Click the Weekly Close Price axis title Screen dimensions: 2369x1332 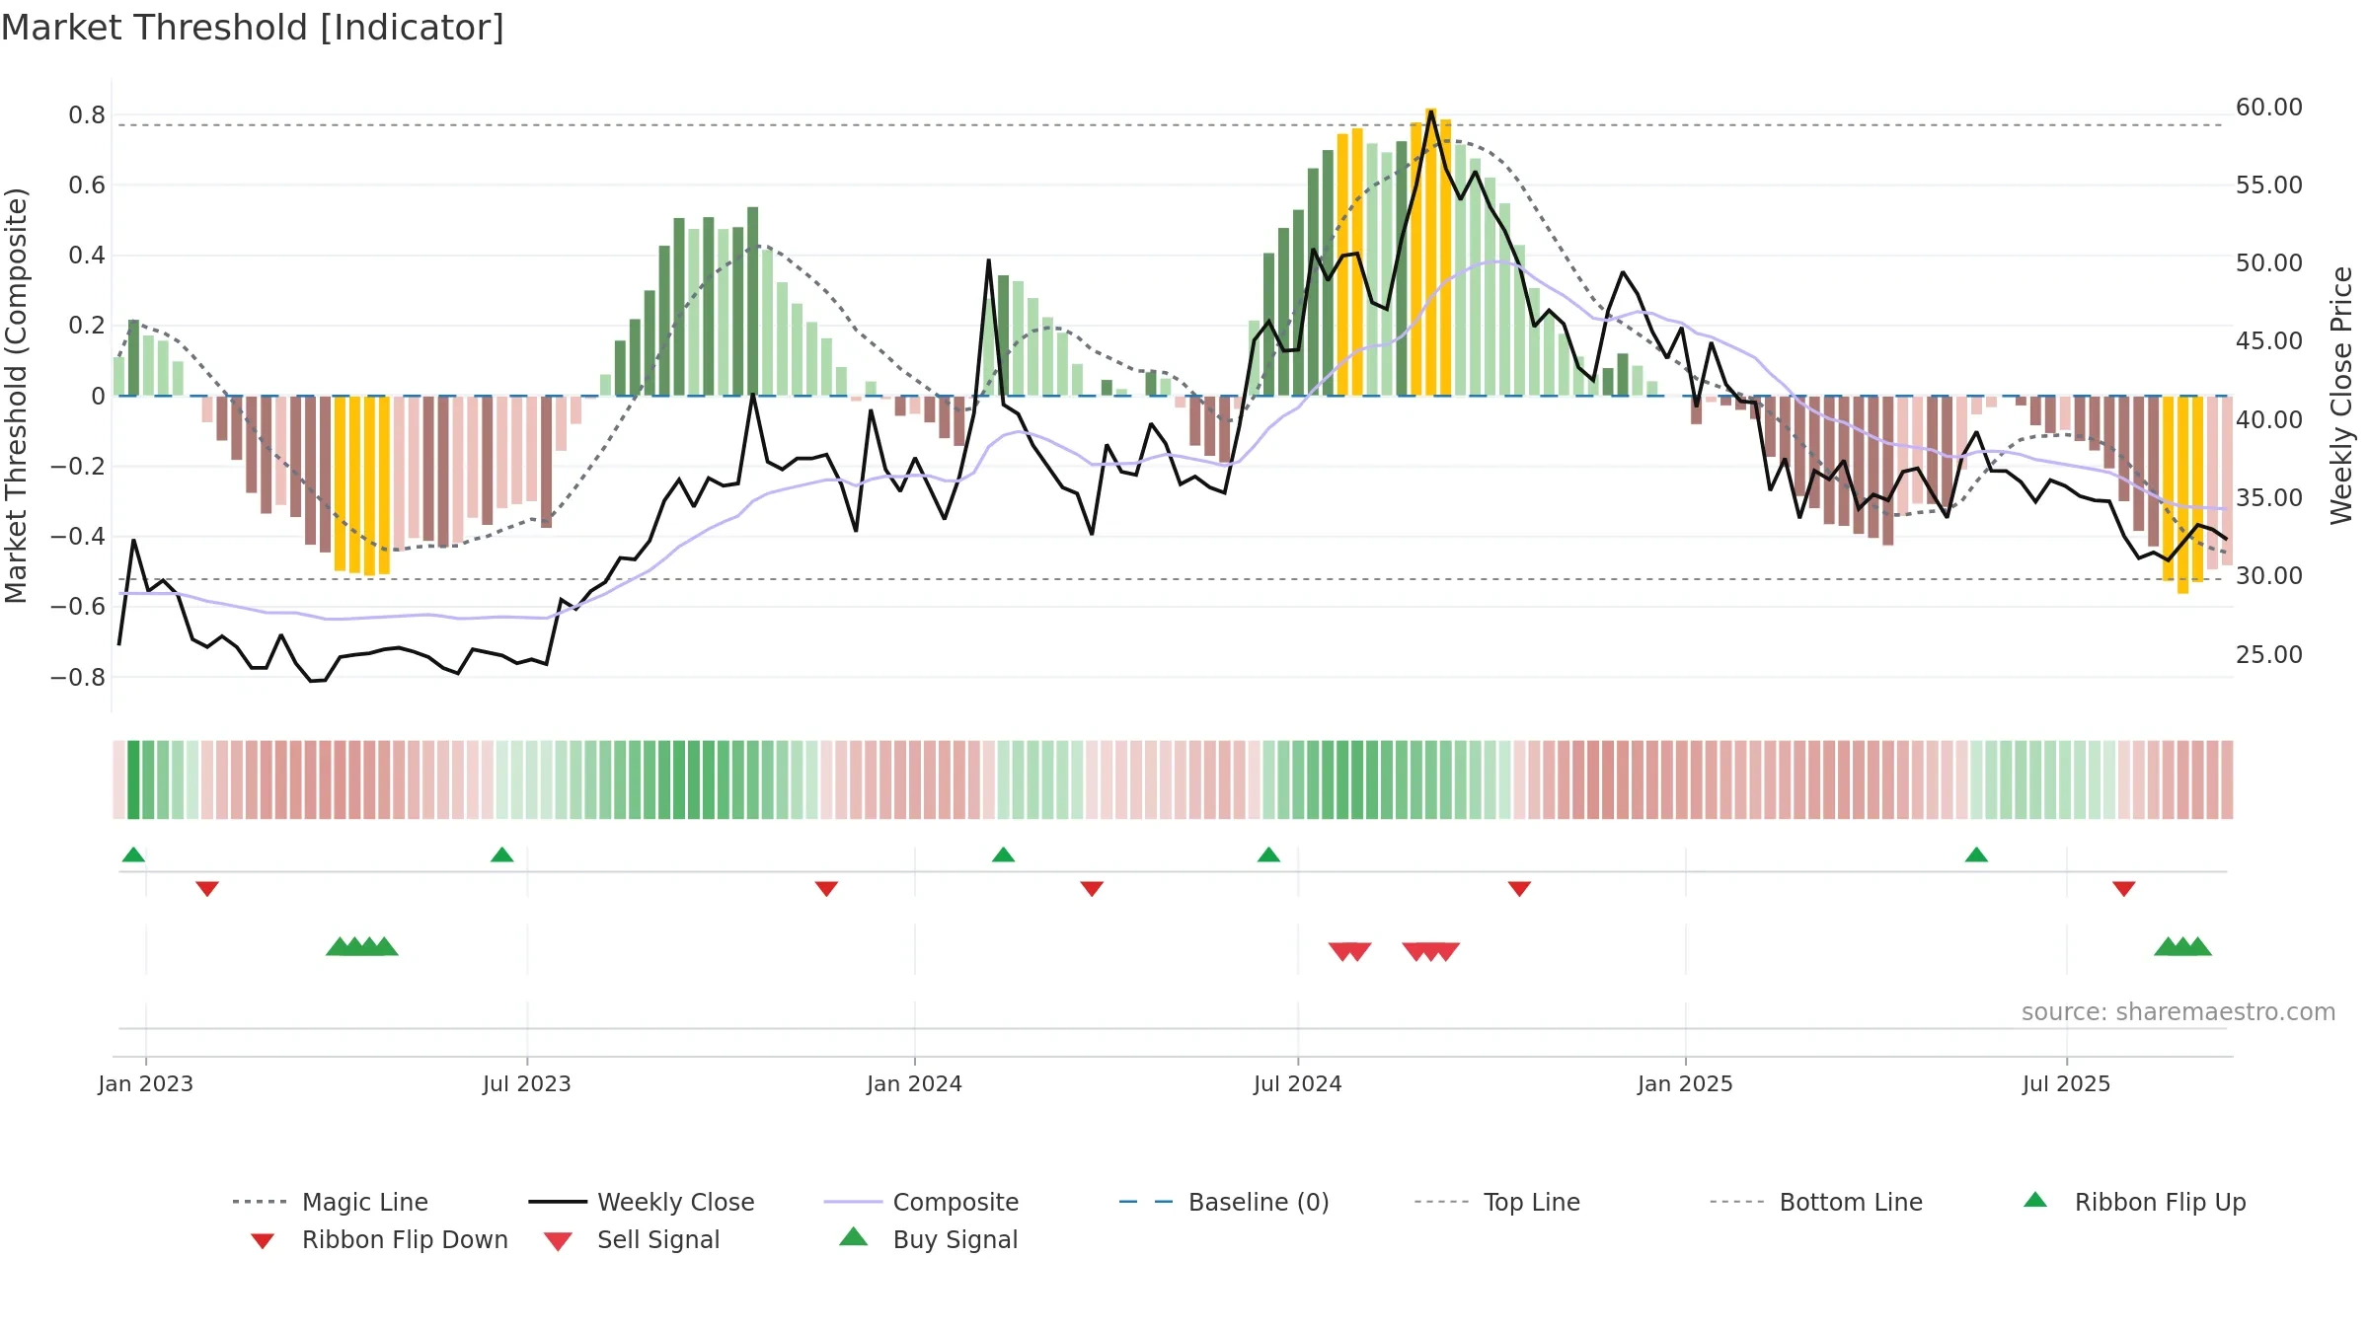[x=2342, y=395]
